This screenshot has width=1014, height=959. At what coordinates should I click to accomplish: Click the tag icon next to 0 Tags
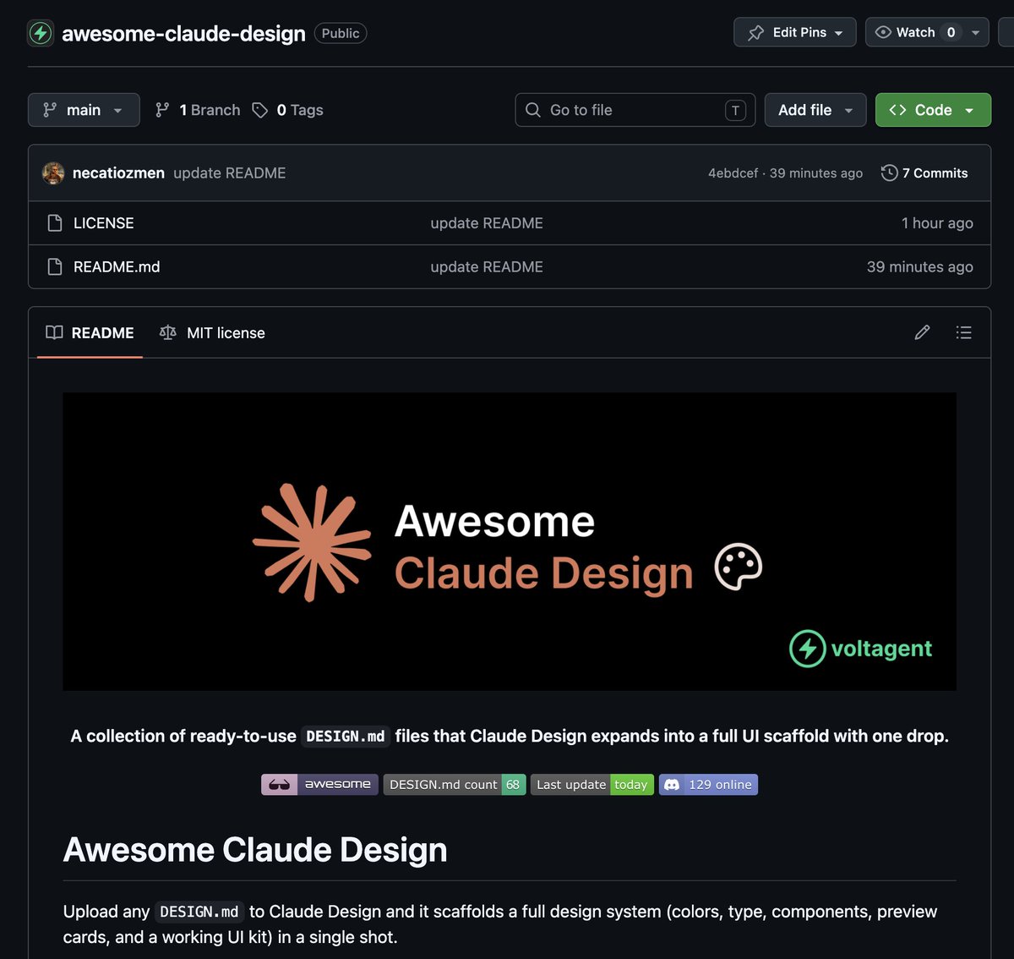pos(260,110)
